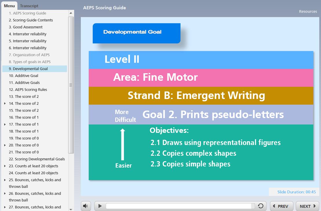
Task: Mute the slide audio with speaker icon
Action: [86, 206]
